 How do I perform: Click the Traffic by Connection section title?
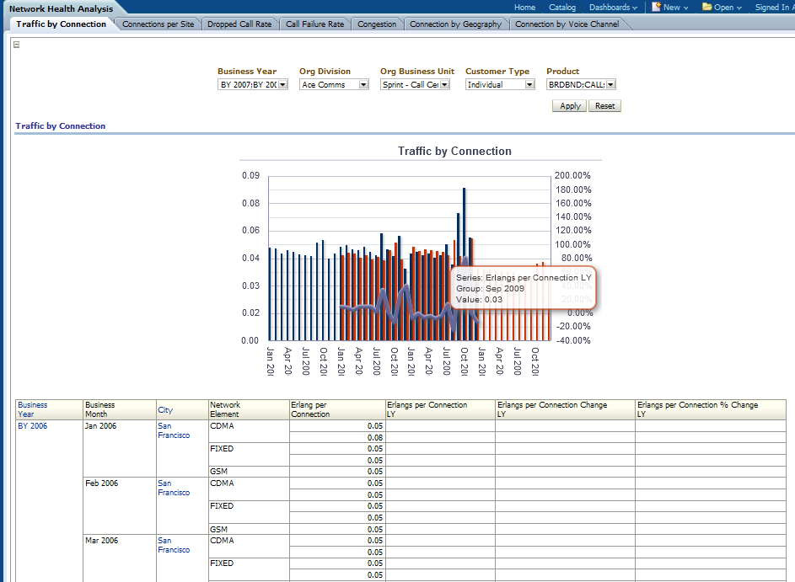pyautogui.click(x=61, y=126)
